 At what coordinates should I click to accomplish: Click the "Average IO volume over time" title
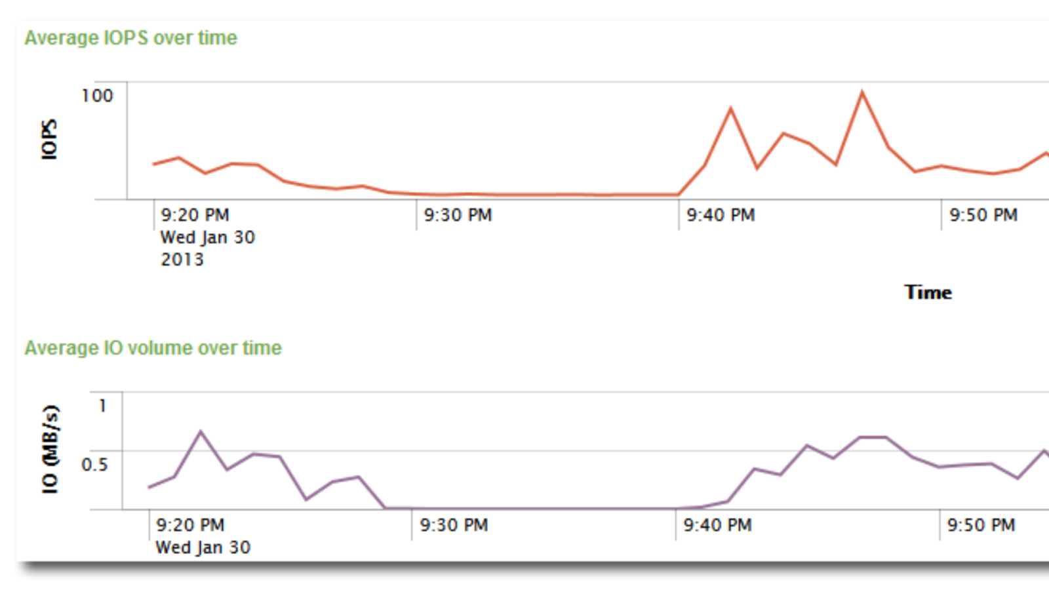click(x=153, y=348)
